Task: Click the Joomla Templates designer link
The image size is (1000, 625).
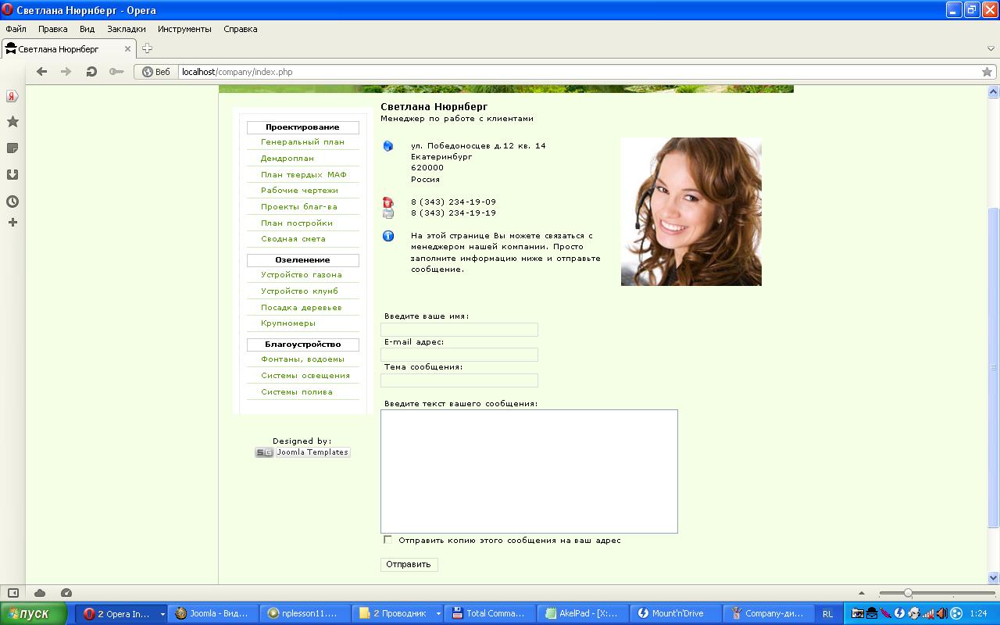Action: pyautogui.click(x=302, y=452)
